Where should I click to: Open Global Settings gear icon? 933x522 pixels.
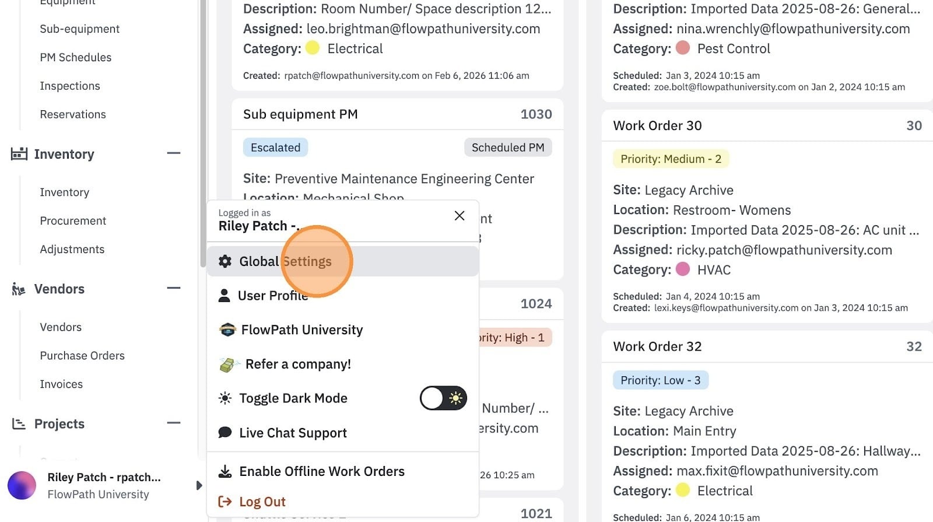[x=225, y=261]
